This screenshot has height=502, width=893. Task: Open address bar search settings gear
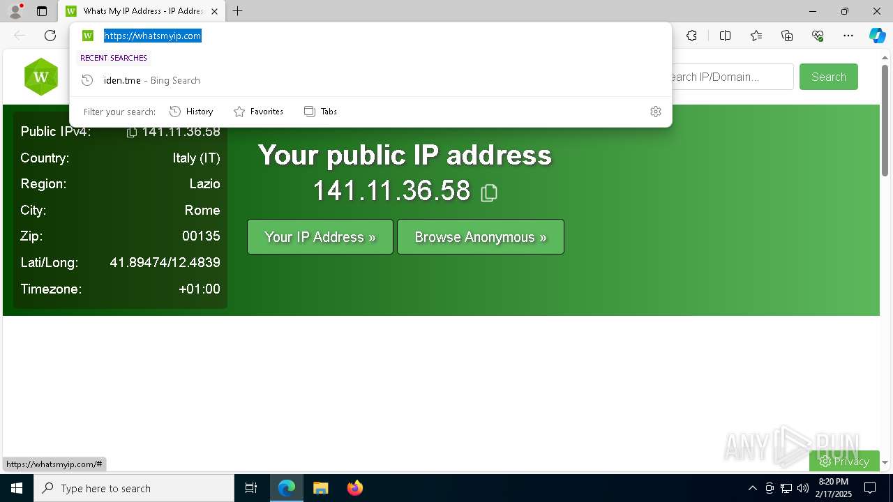click(656, 112)
